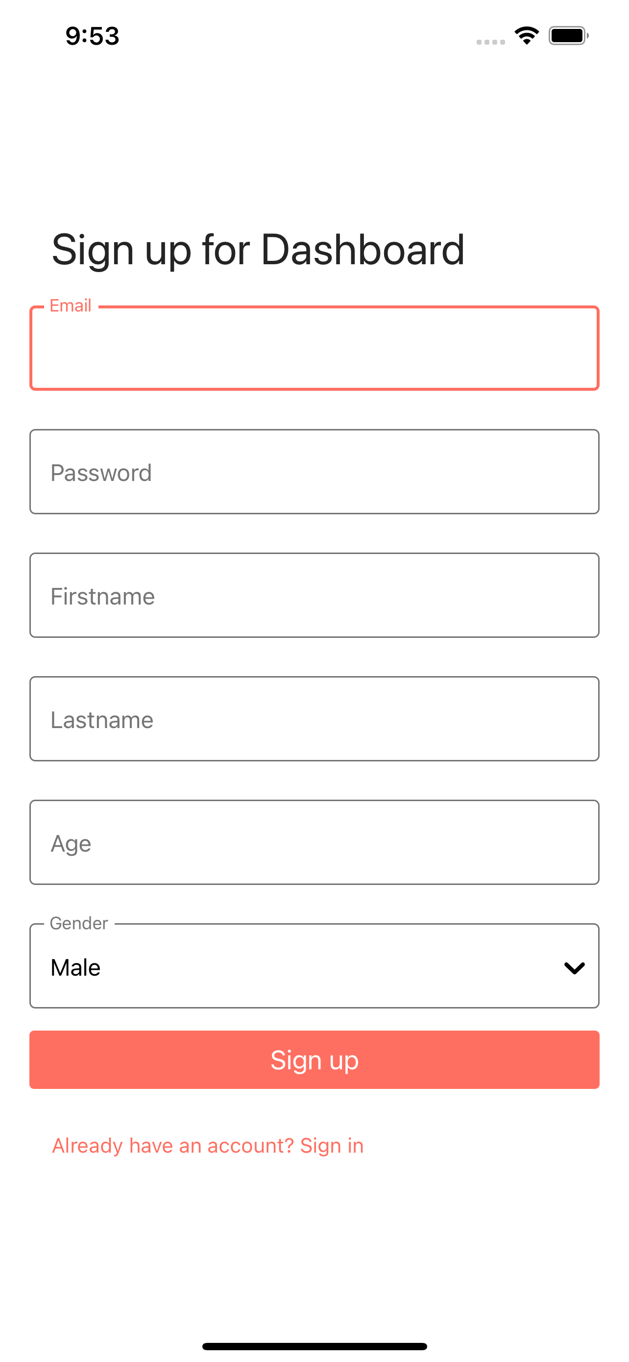
Task: Focus the Email input field
Action: pos(314,349)
